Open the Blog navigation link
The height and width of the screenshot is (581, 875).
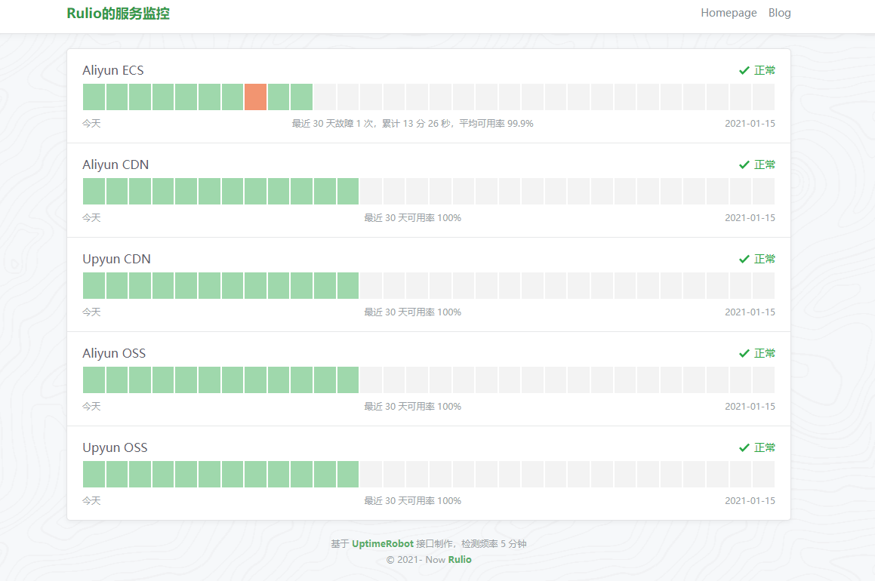(x=779, y=13)
